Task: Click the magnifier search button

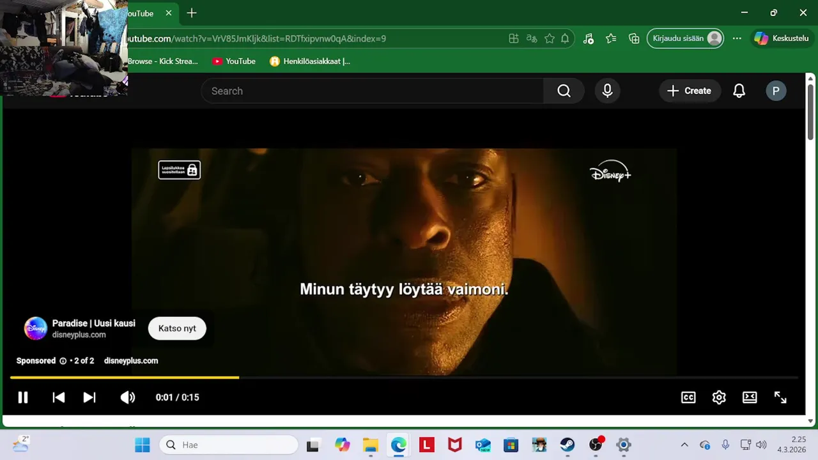Action: (564, 91)
